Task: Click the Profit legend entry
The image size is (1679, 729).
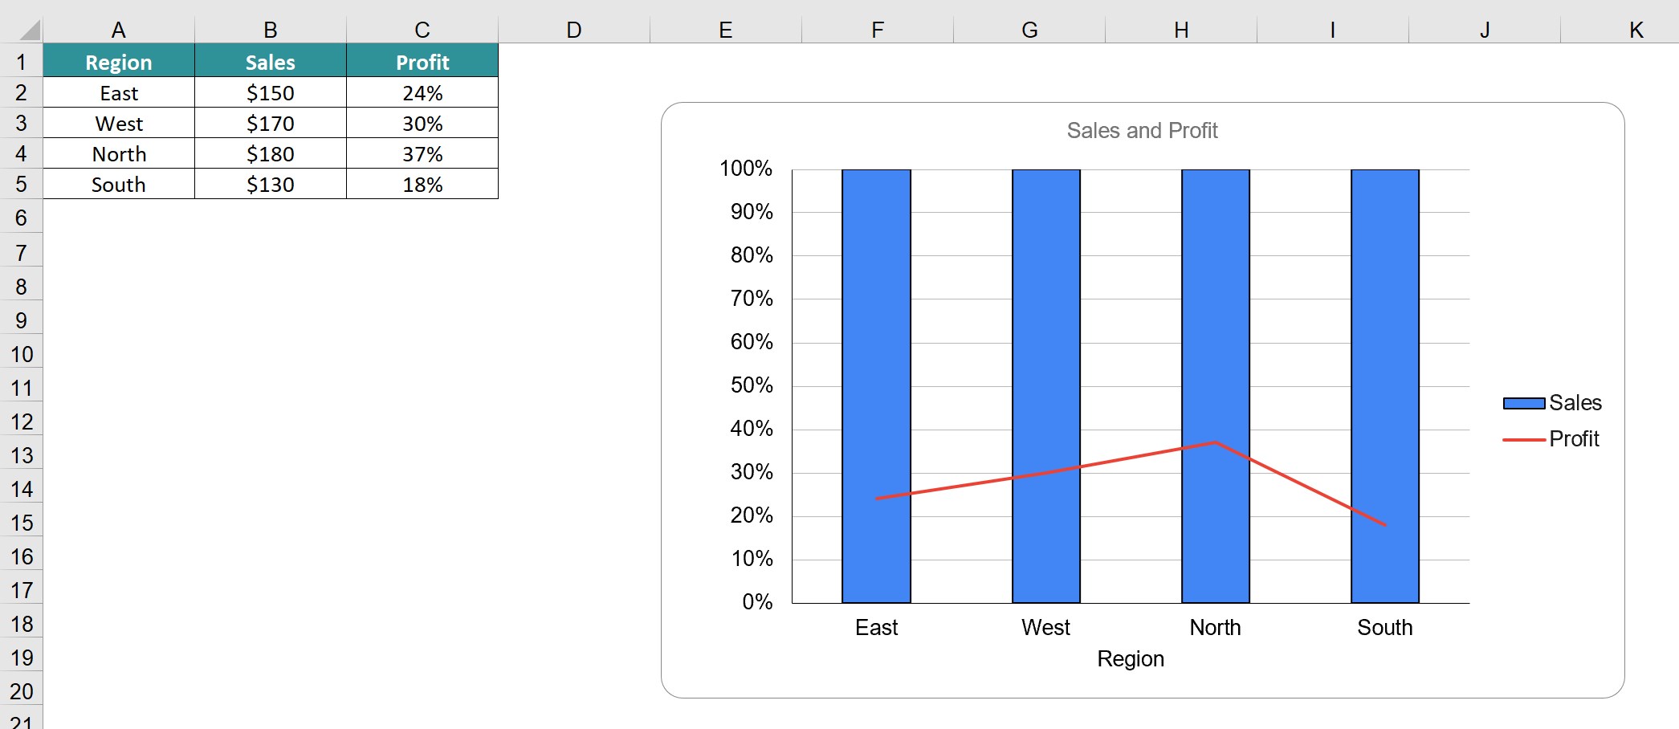Action: click(x=1551, y=438)
